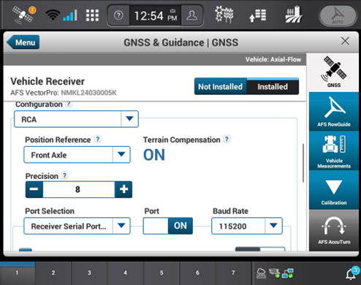Screen dimensions: 361x285
Task: Open notifications bell with 3 alerts
Action: [x=352, y=273]
